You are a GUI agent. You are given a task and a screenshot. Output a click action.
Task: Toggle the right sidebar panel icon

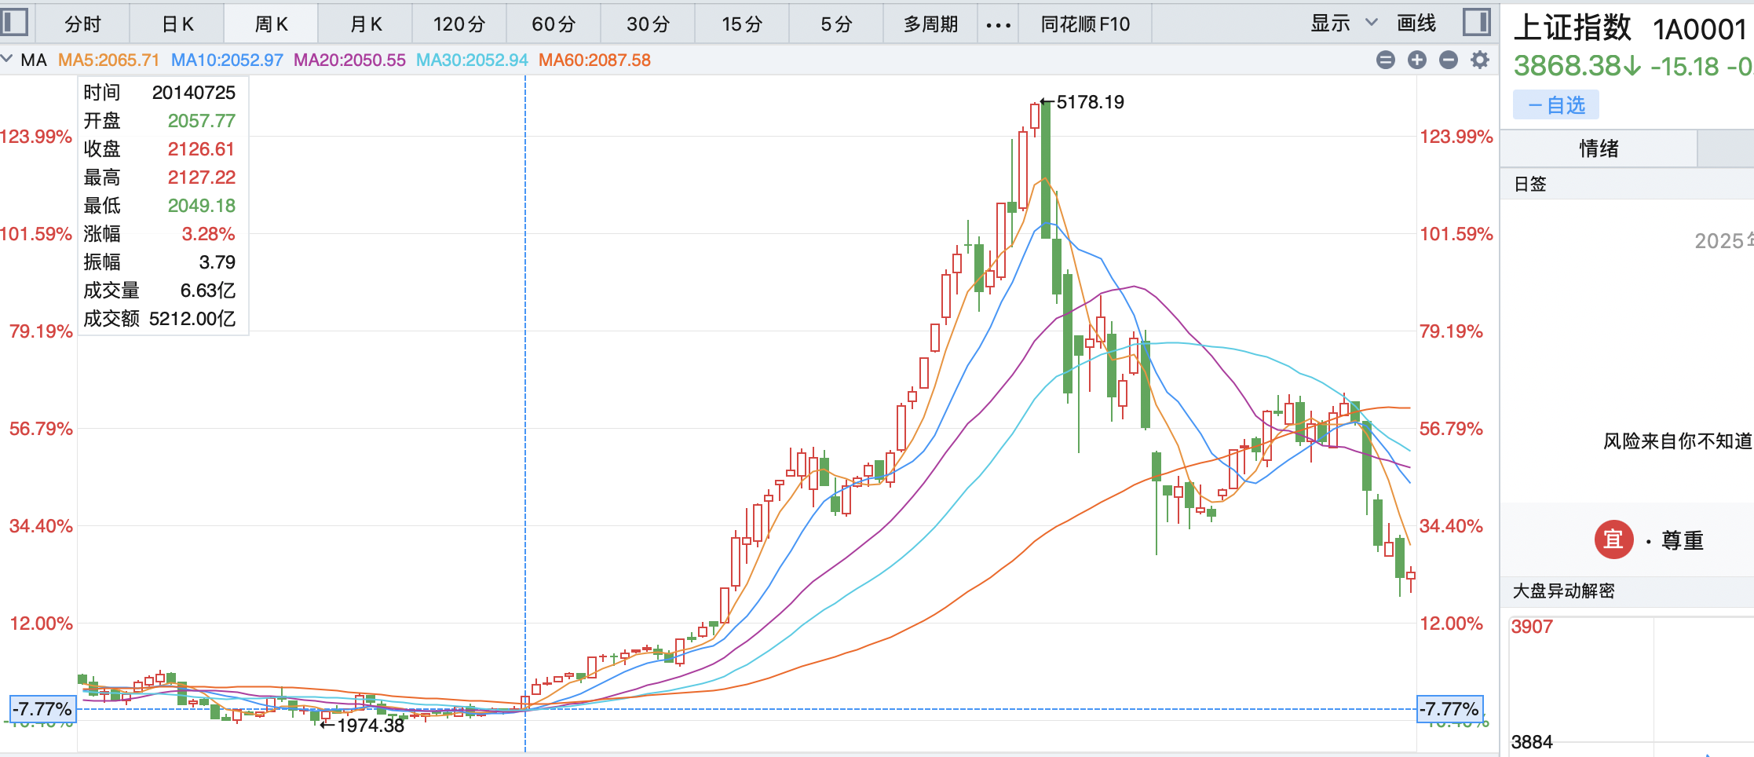pos(1476,22)
